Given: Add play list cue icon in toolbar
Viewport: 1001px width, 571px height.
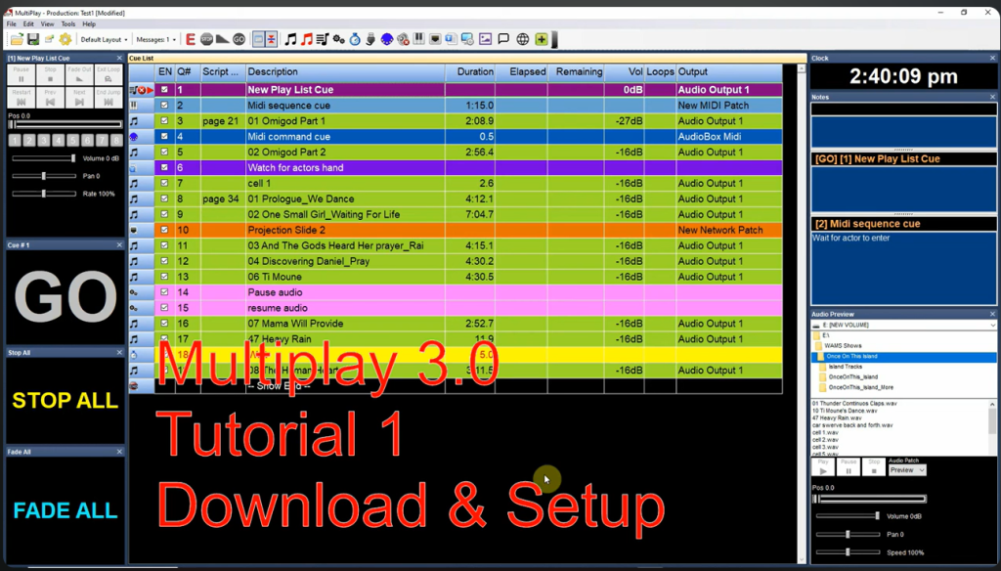Looking at the screenshot, I should (323, 40).
